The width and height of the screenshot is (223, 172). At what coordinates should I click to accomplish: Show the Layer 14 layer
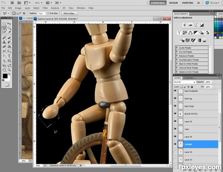point(175,152)
